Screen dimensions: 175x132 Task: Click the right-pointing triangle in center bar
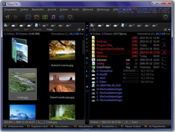[x=87, y=71]
